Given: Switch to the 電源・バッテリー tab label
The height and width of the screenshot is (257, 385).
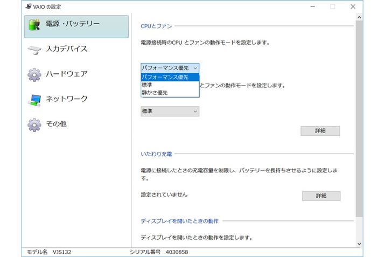Looking at the screenshot, I should [x=73, y=24].
